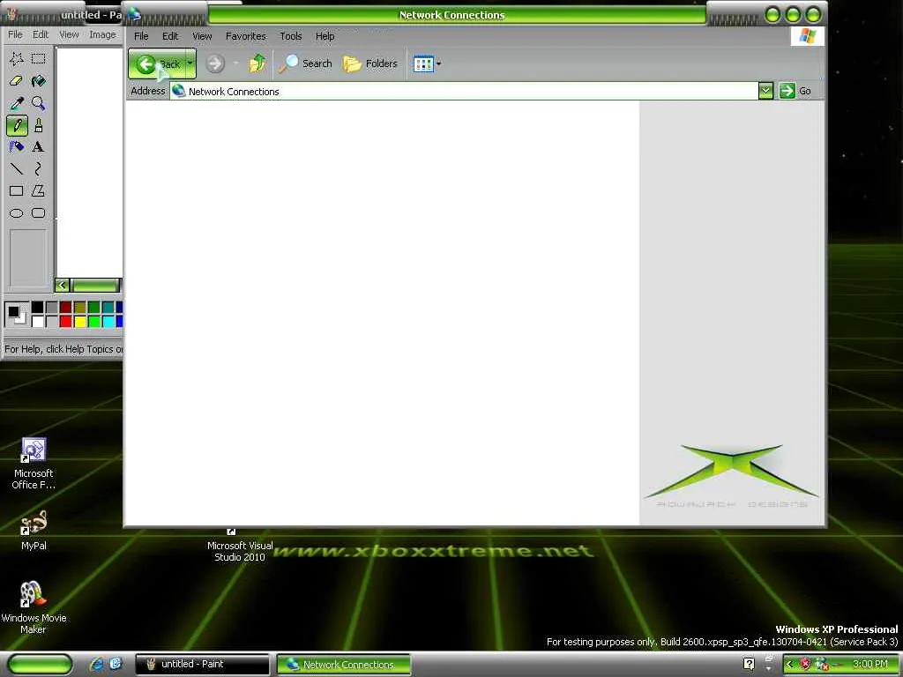Choose the Magnifier tool in Paint
The height and width of the screenshot is (677, 903).
coord(38,103)
